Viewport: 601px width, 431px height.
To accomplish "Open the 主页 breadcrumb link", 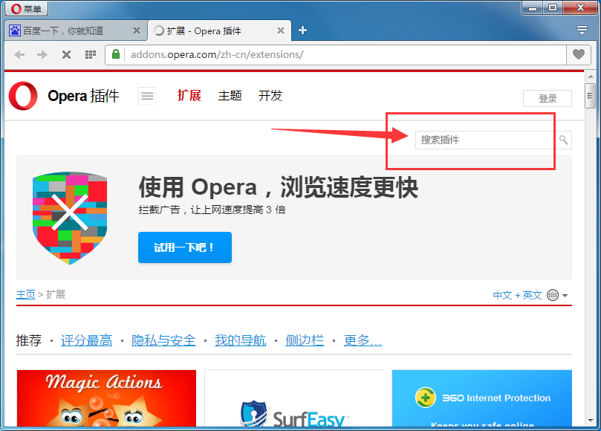I will coord(26,294).
